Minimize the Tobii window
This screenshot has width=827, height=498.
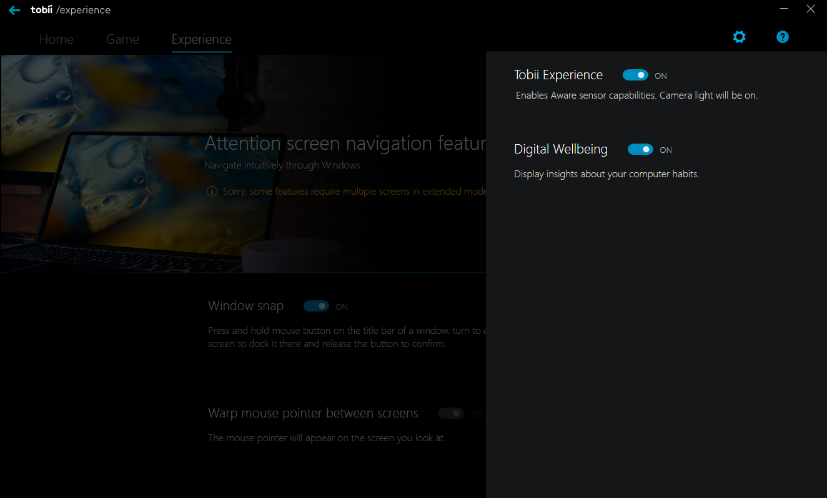click(784, 9)
